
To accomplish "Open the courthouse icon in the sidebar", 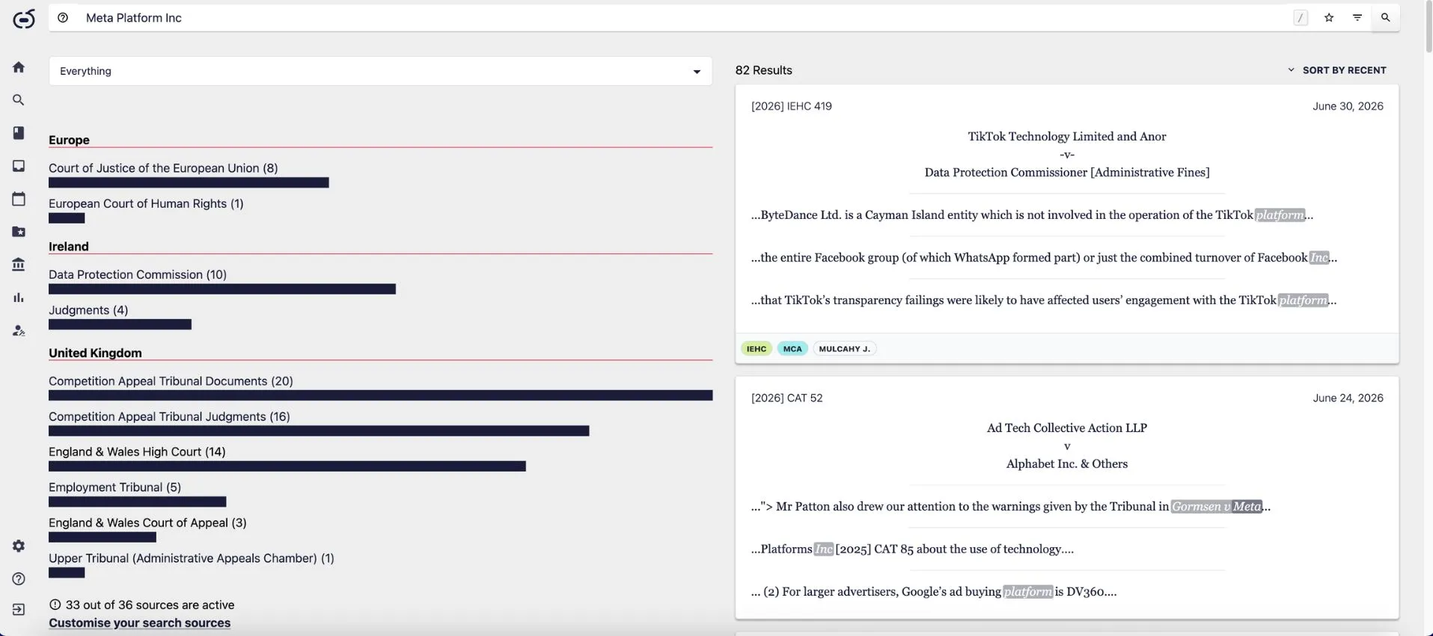I will point(19,265).
